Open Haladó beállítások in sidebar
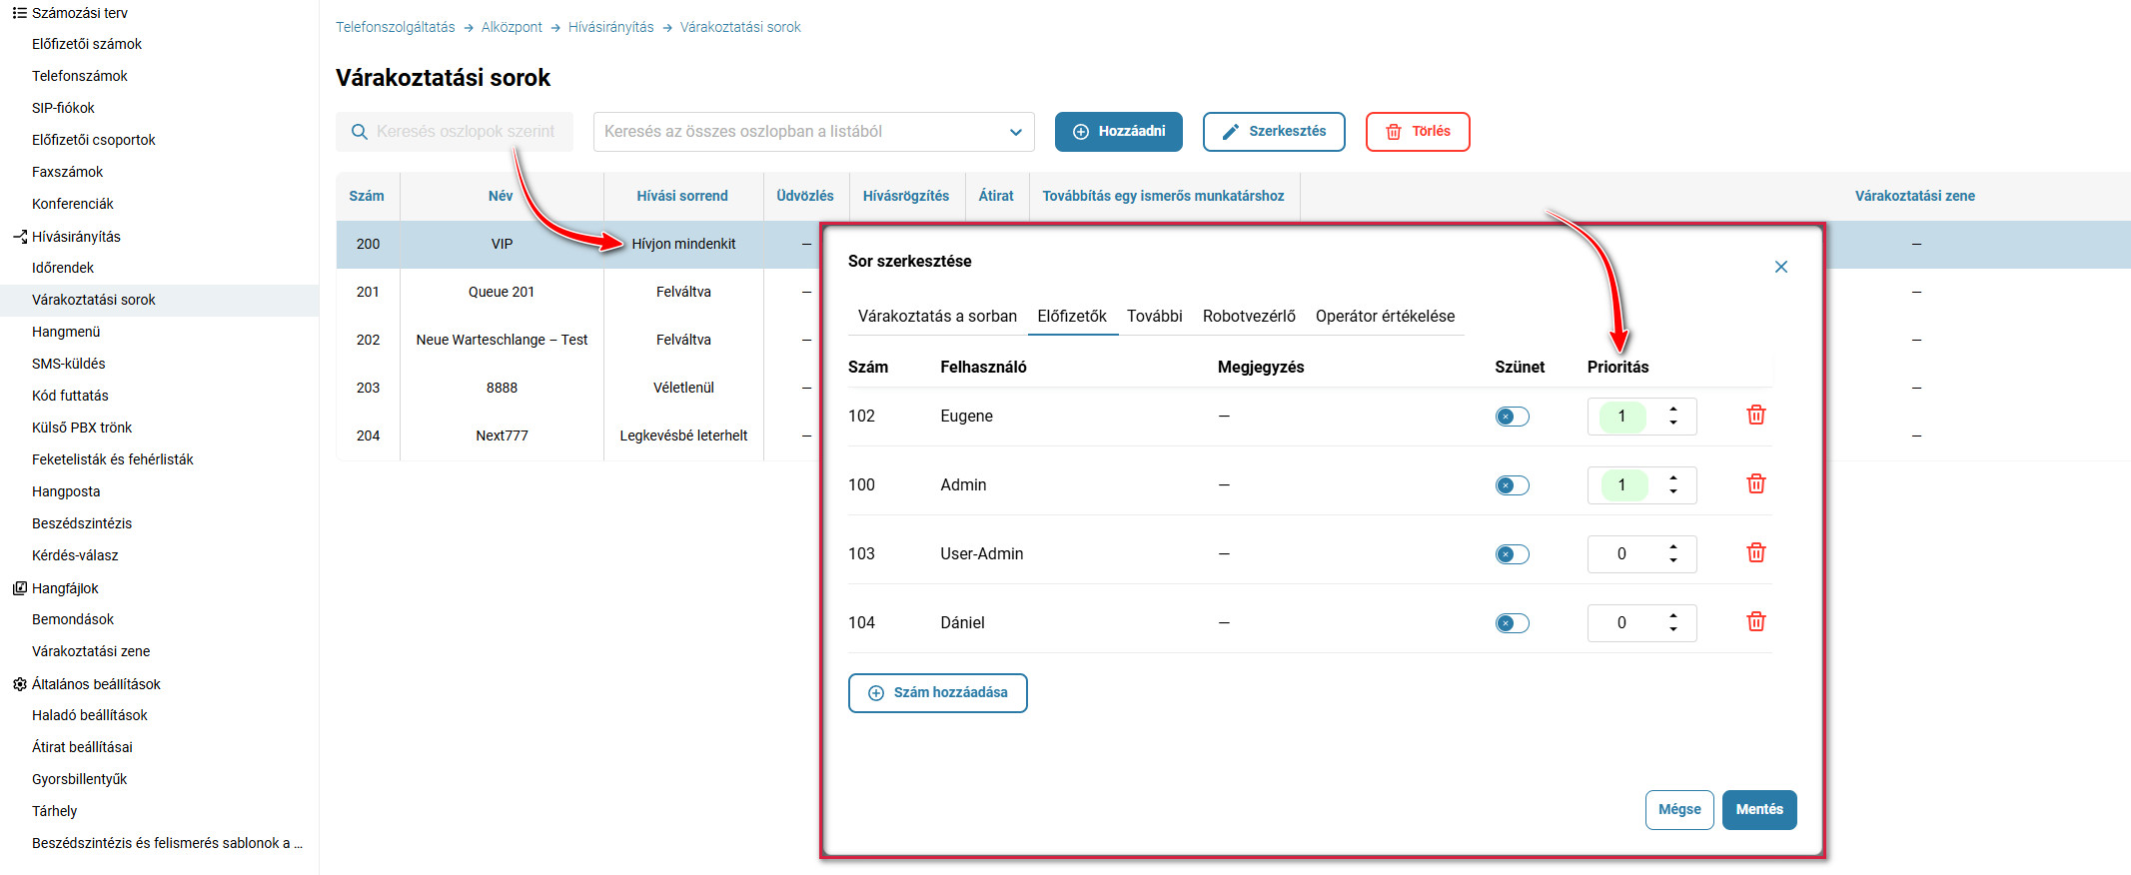The width and height of the screenshot is (2131, 875). 90,715
